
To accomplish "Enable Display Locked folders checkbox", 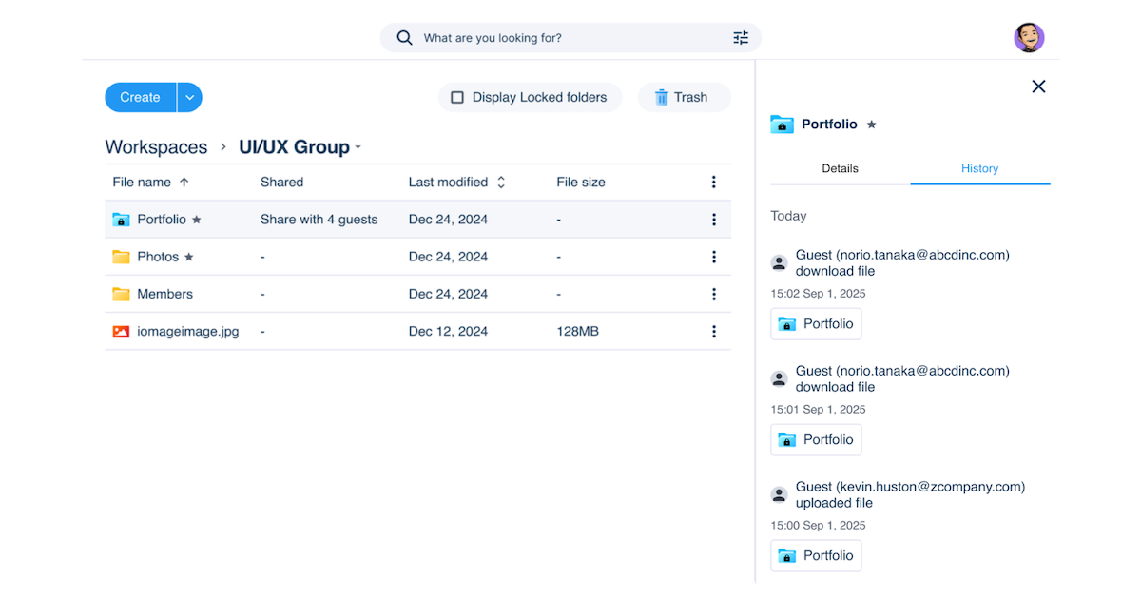I will [457, 97].
